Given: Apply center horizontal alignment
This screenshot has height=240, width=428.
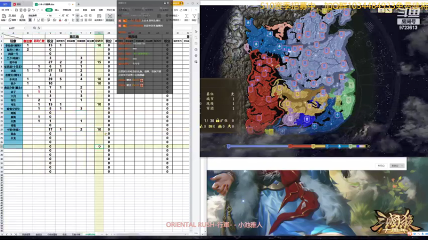Looking at the screenshot, I should [x=78, y=20].
